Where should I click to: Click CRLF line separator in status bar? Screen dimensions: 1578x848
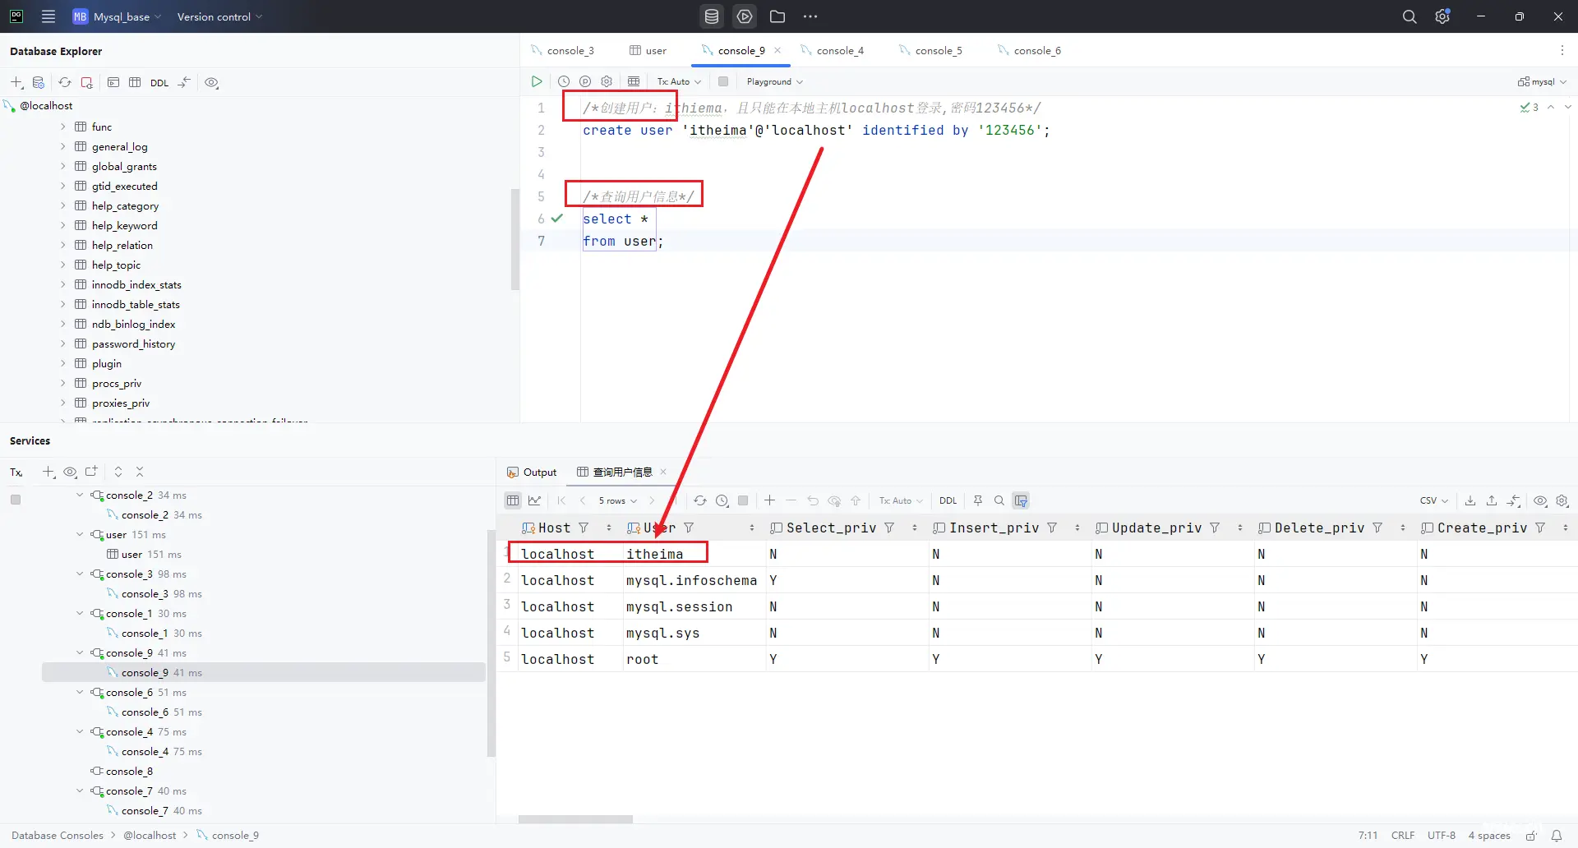point(1403,835)
